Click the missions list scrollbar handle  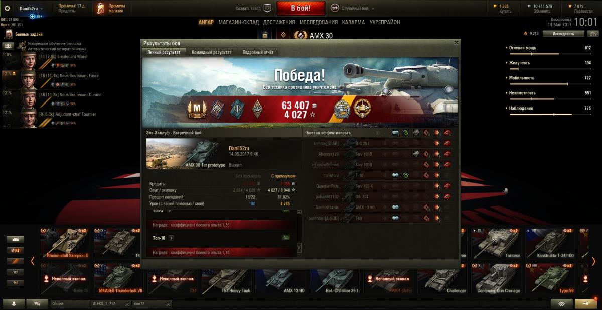(x=299, y=248)
